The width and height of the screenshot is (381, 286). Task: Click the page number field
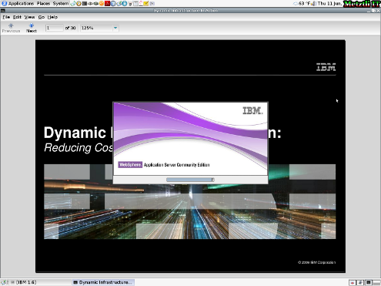tap(54, 28)
